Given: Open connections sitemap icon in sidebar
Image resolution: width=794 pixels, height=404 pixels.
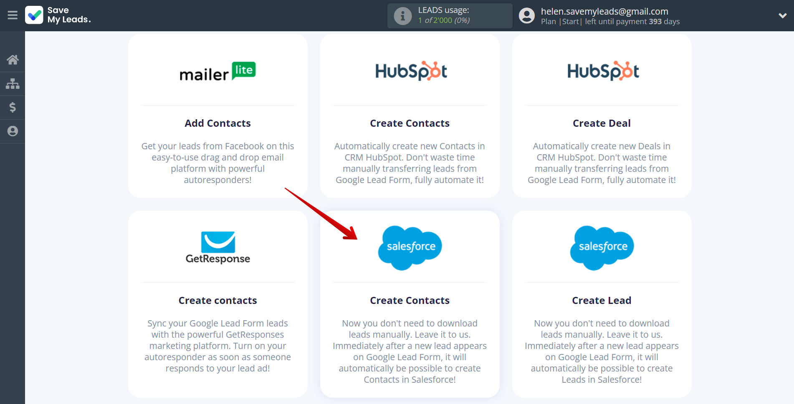Looking at the screenshot, I should 13,84.
